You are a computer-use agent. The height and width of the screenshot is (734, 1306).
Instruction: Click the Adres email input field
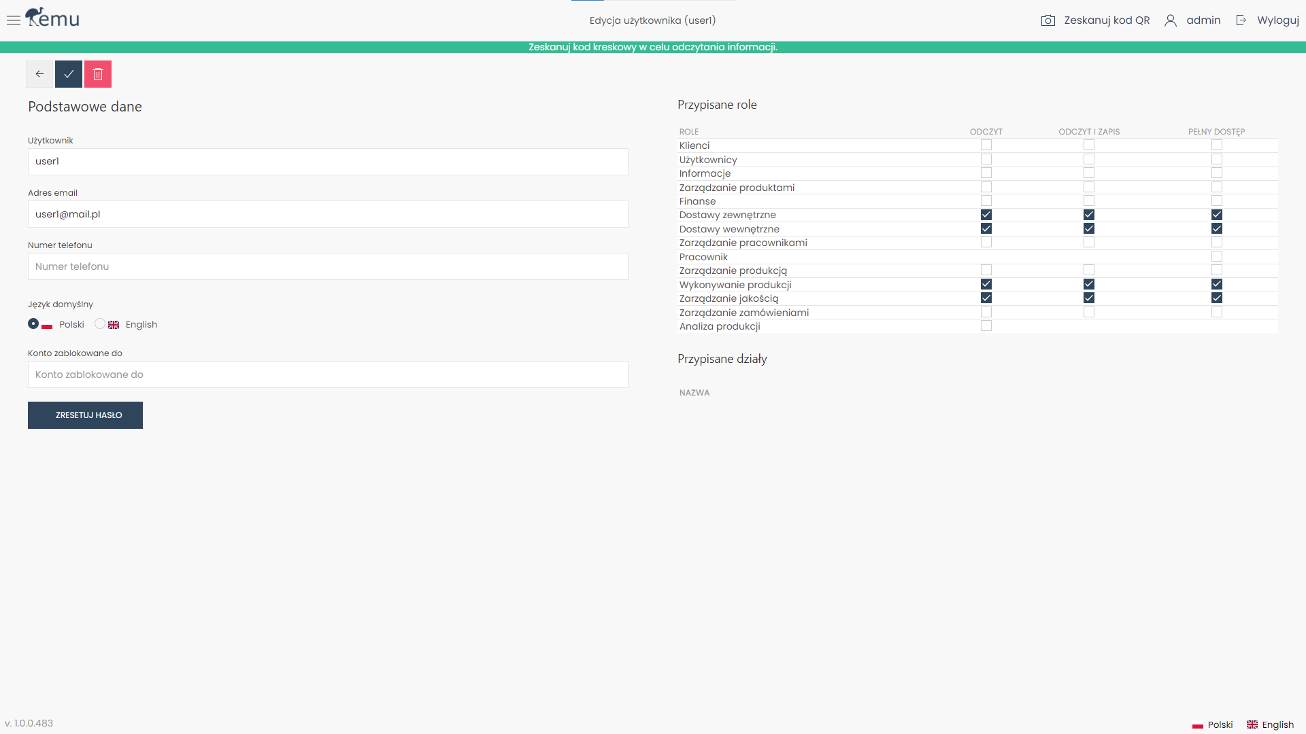coord(327,214)
